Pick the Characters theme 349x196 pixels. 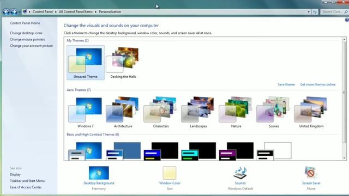(x=161, y=112)
